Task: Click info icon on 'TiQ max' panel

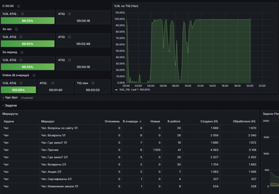Action: [x=93, y=83]
